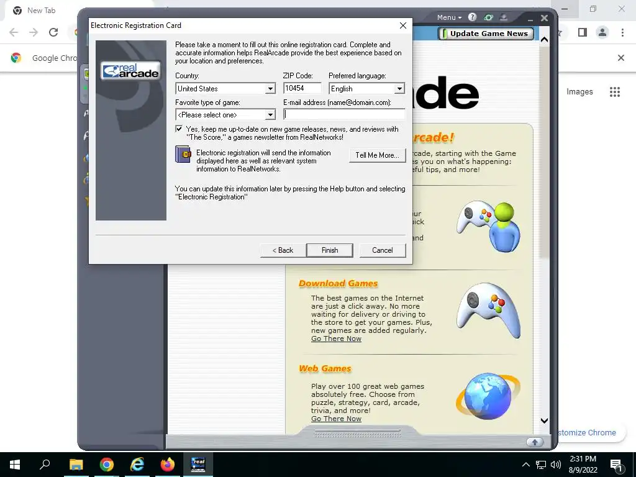Viewport: 636px width, 477px height.
Task: Click the Chrome Reload page icon
Action: [x=53, y=32]
